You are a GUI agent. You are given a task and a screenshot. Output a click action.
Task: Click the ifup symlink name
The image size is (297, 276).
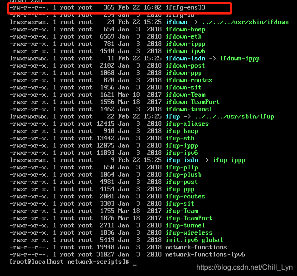point(173,117)
